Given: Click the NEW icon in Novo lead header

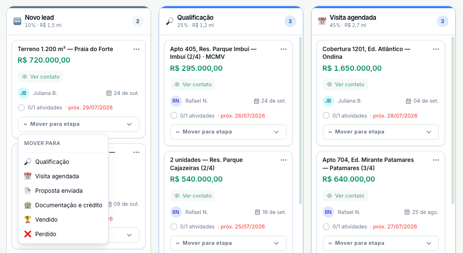Looking at the screenshot, I should (x=17, y=21).
